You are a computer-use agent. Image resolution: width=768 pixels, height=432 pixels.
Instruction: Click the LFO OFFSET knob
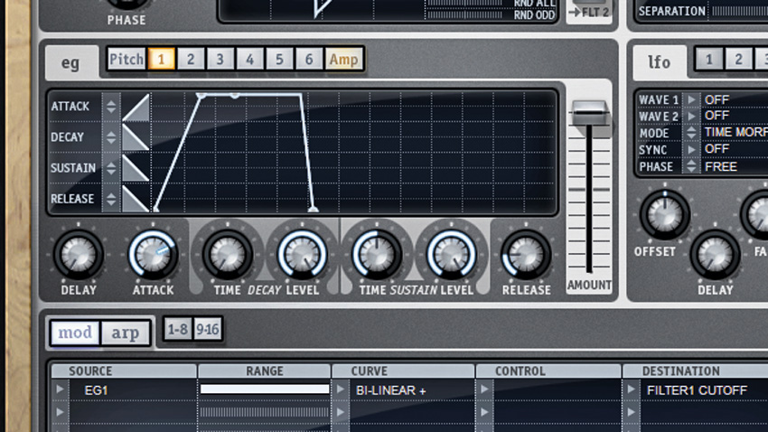click(665, 214)
